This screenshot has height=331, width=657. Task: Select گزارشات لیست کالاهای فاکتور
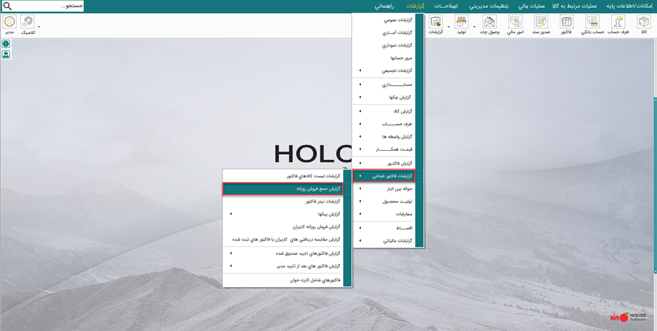283,176
